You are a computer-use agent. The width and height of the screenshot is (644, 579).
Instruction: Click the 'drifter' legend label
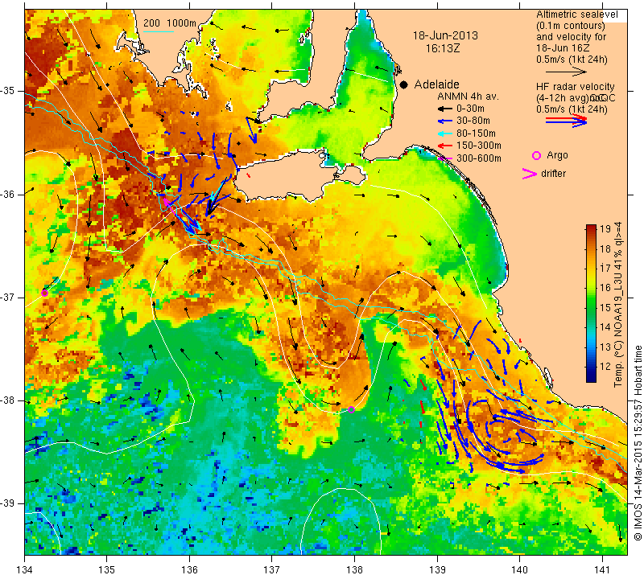(553, 174)
